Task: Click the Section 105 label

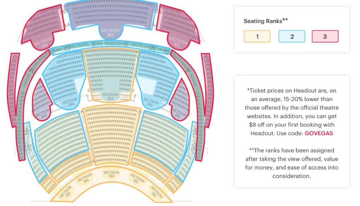Action: click(66, 192)
